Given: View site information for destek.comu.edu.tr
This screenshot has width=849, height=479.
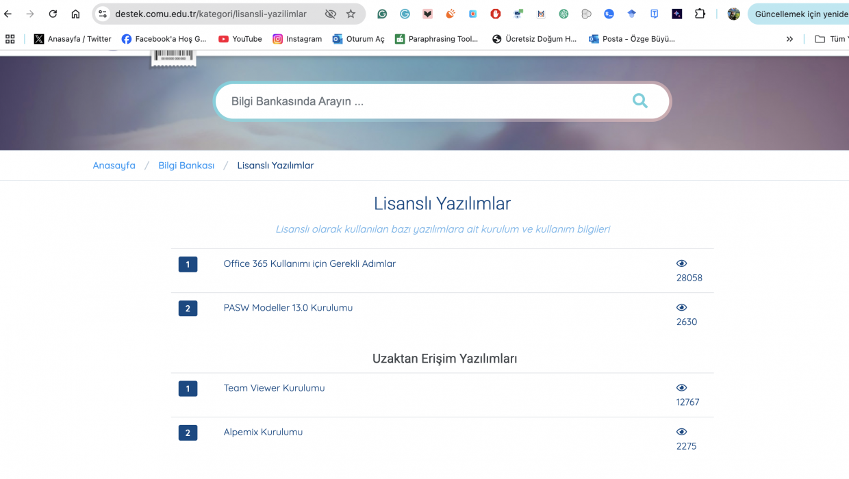Looking at the screenshot, I should coord(103,14).
